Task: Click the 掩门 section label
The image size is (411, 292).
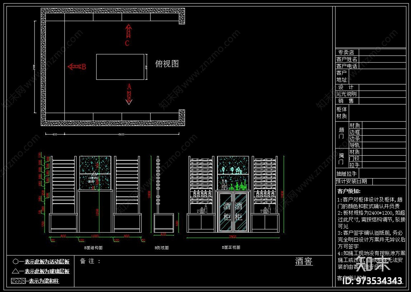Action: (341, 159)
